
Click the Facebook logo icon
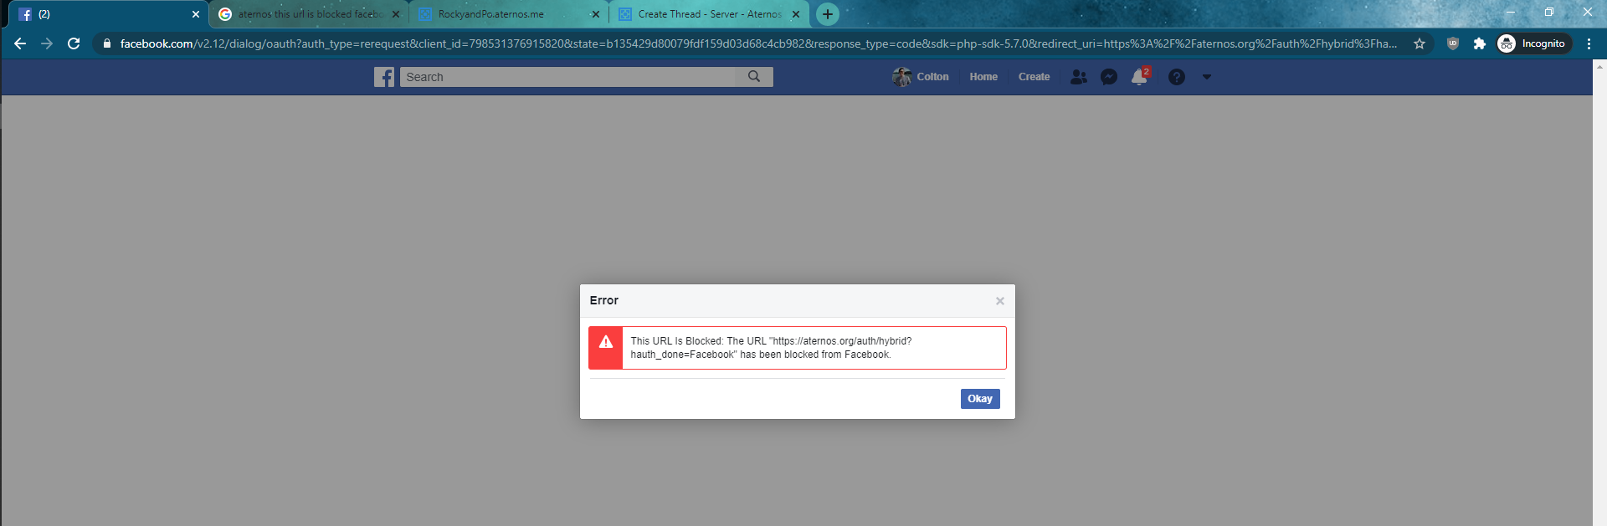tap(384, 77)
